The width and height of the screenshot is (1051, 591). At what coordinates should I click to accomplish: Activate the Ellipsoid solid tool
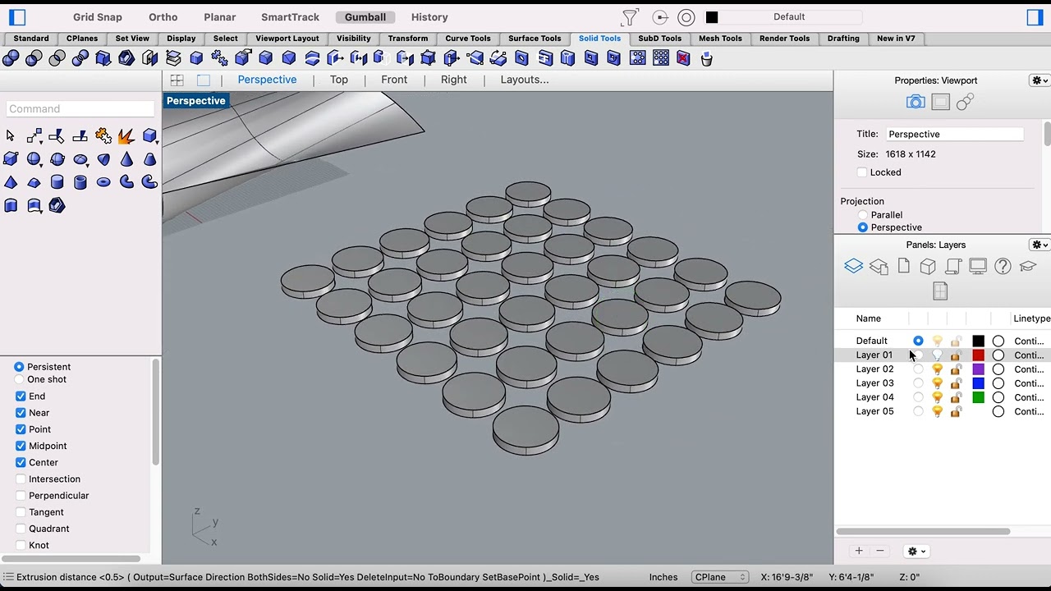pos(80,159)
